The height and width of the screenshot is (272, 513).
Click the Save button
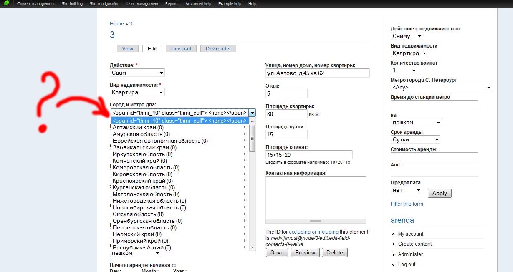[277, 252]
